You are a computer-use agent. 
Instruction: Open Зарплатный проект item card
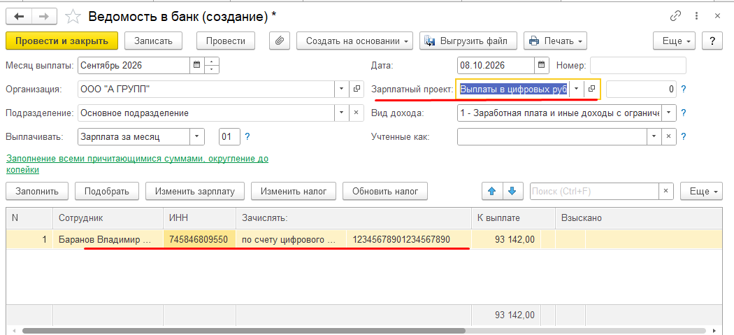pos(591,89)
